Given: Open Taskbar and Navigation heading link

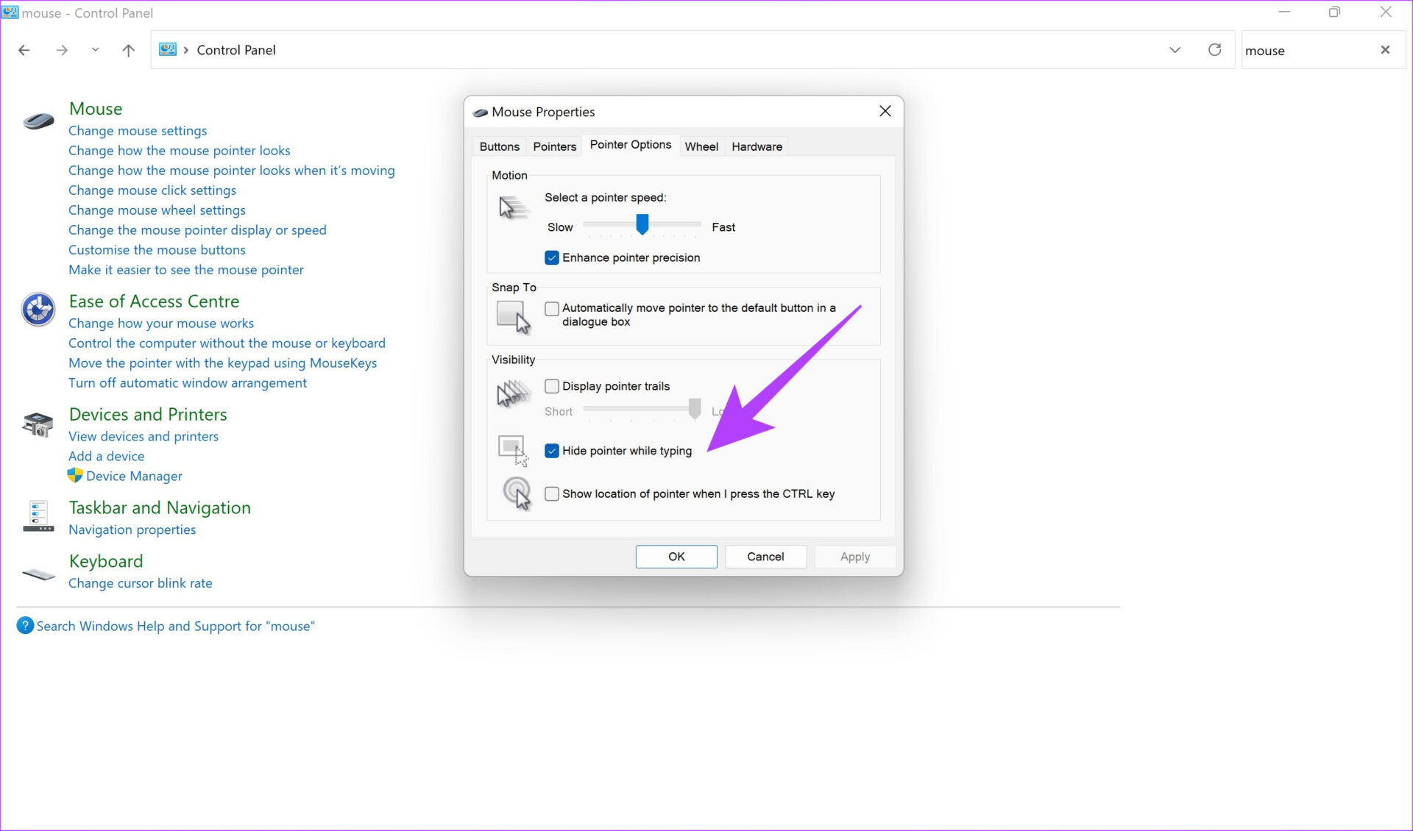Looking at the screenshot, I should coord(160,507).
